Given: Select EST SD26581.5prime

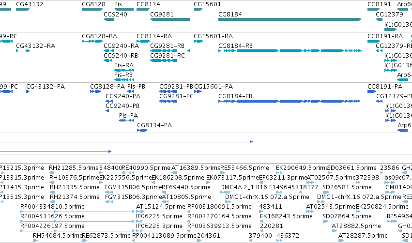Looking at the screenshot, I should pos(326,192).
